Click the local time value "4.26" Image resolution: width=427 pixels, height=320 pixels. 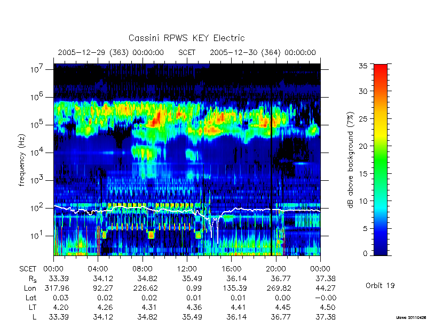pos(106,308)
